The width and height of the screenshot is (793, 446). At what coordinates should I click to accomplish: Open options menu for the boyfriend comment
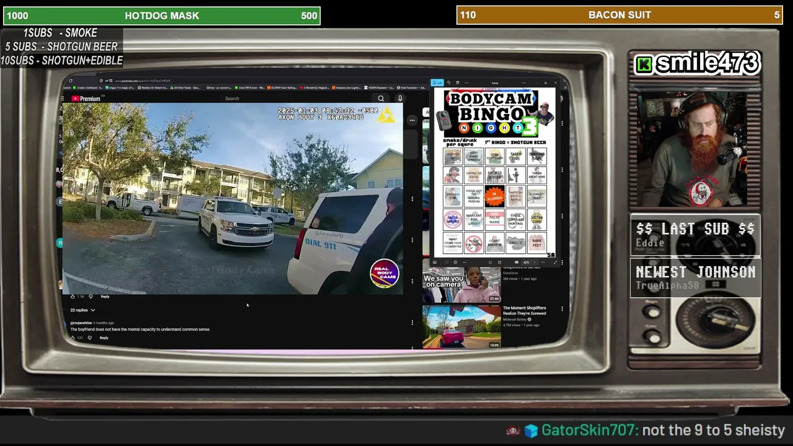pyautogui.click(x=412, y=323)
